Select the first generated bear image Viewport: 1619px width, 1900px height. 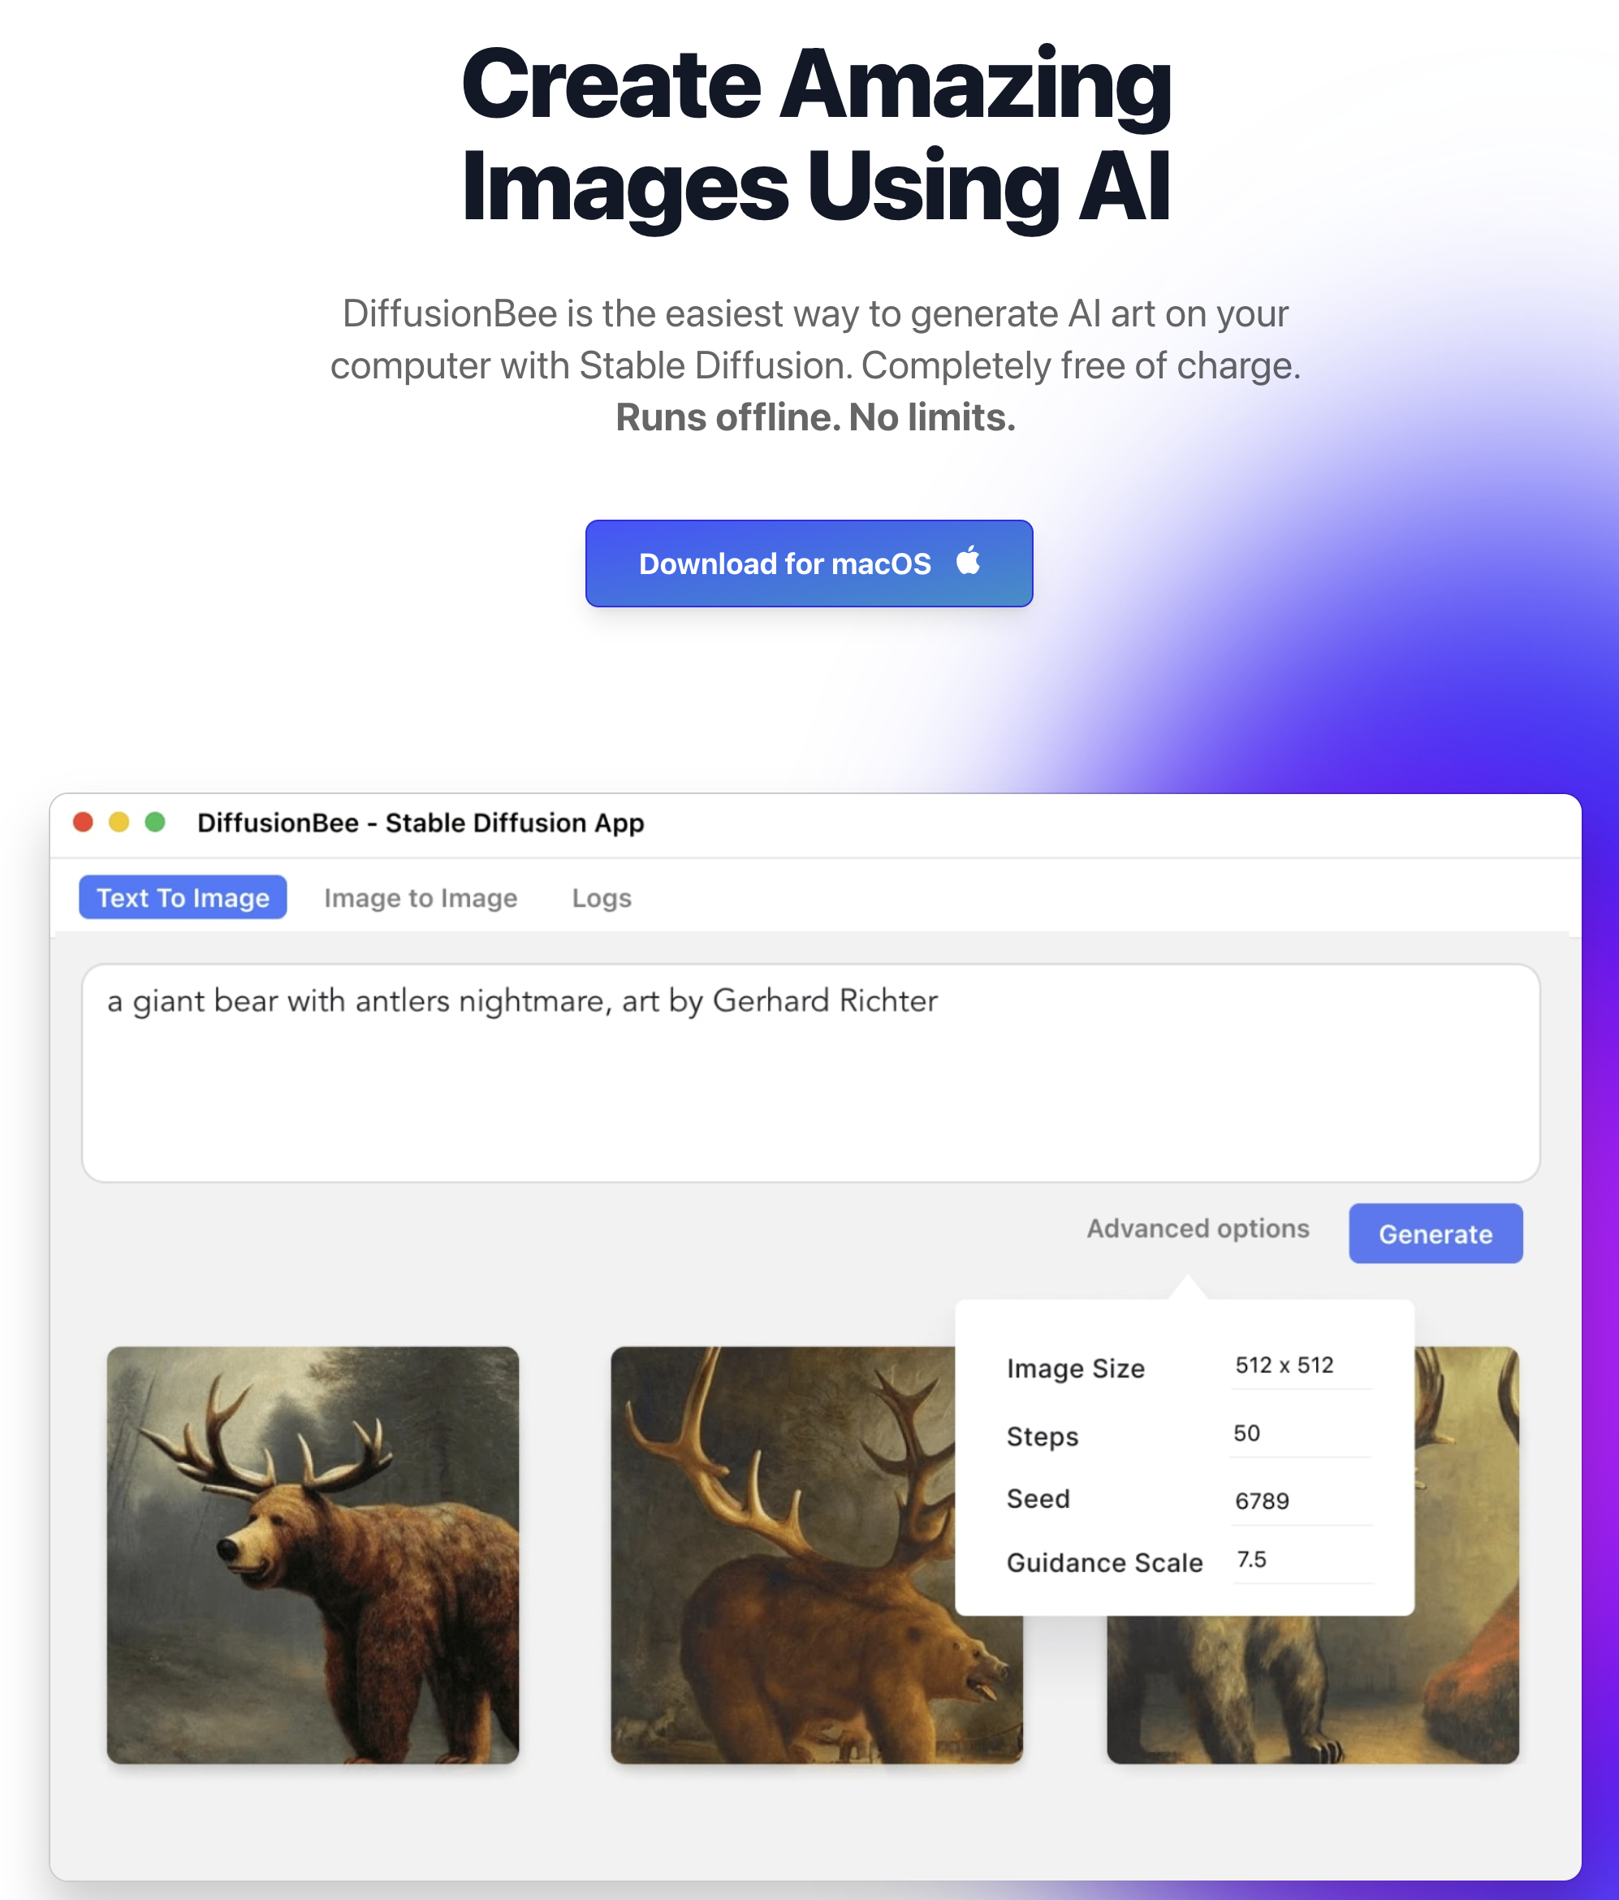(313, 1554)
